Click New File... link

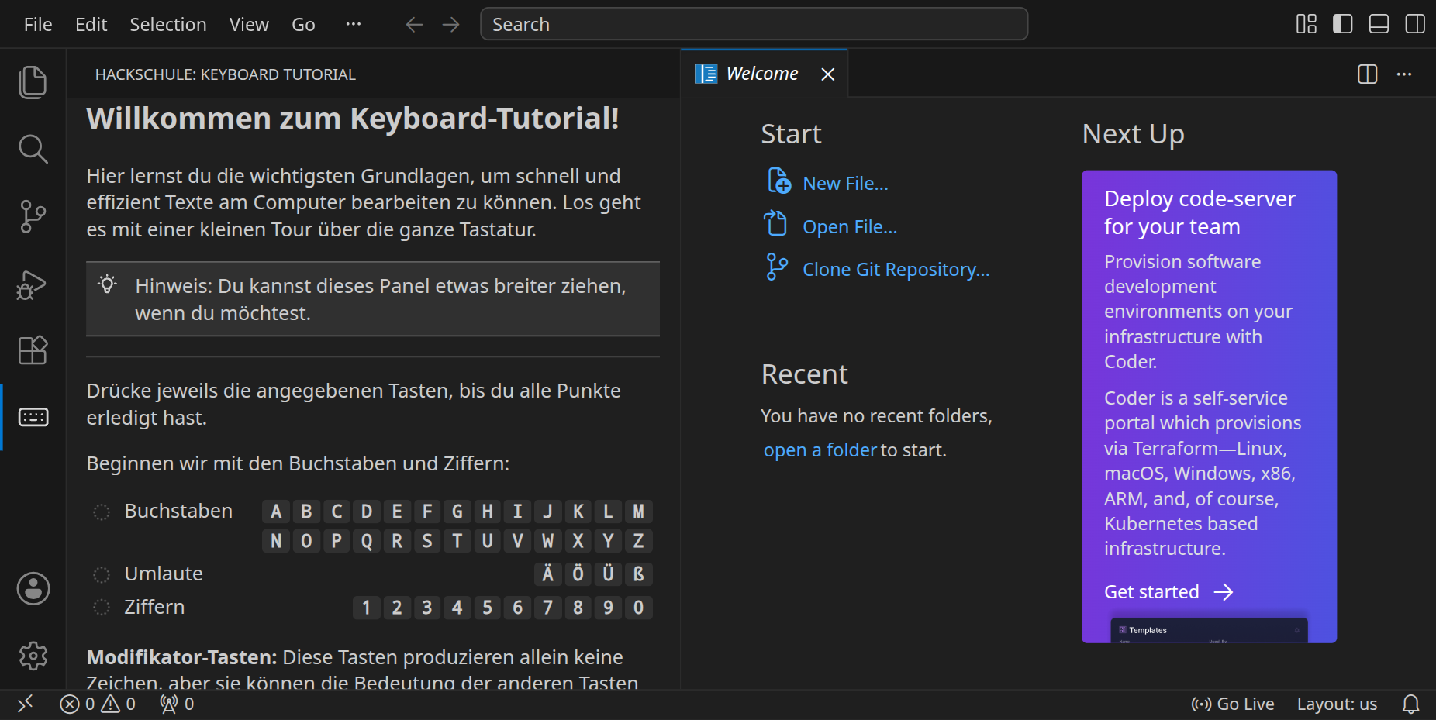(845, 184)
